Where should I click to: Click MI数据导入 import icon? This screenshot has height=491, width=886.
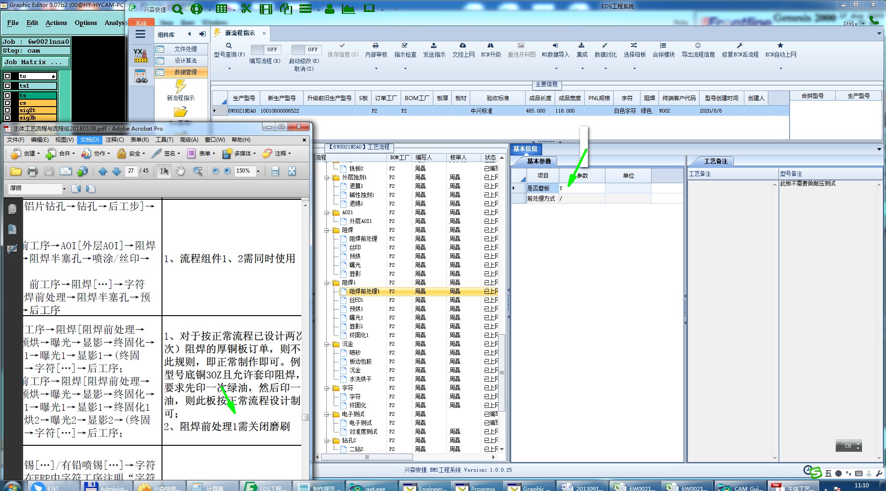tap(555, 46)
